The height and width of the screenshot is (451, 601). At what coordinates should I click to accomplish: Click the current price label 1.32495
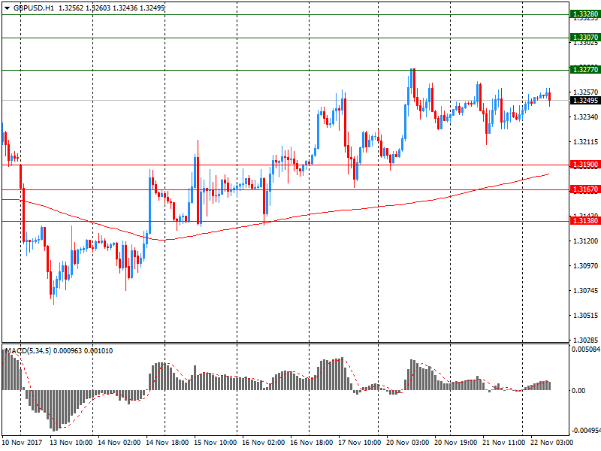pos(585,101)
